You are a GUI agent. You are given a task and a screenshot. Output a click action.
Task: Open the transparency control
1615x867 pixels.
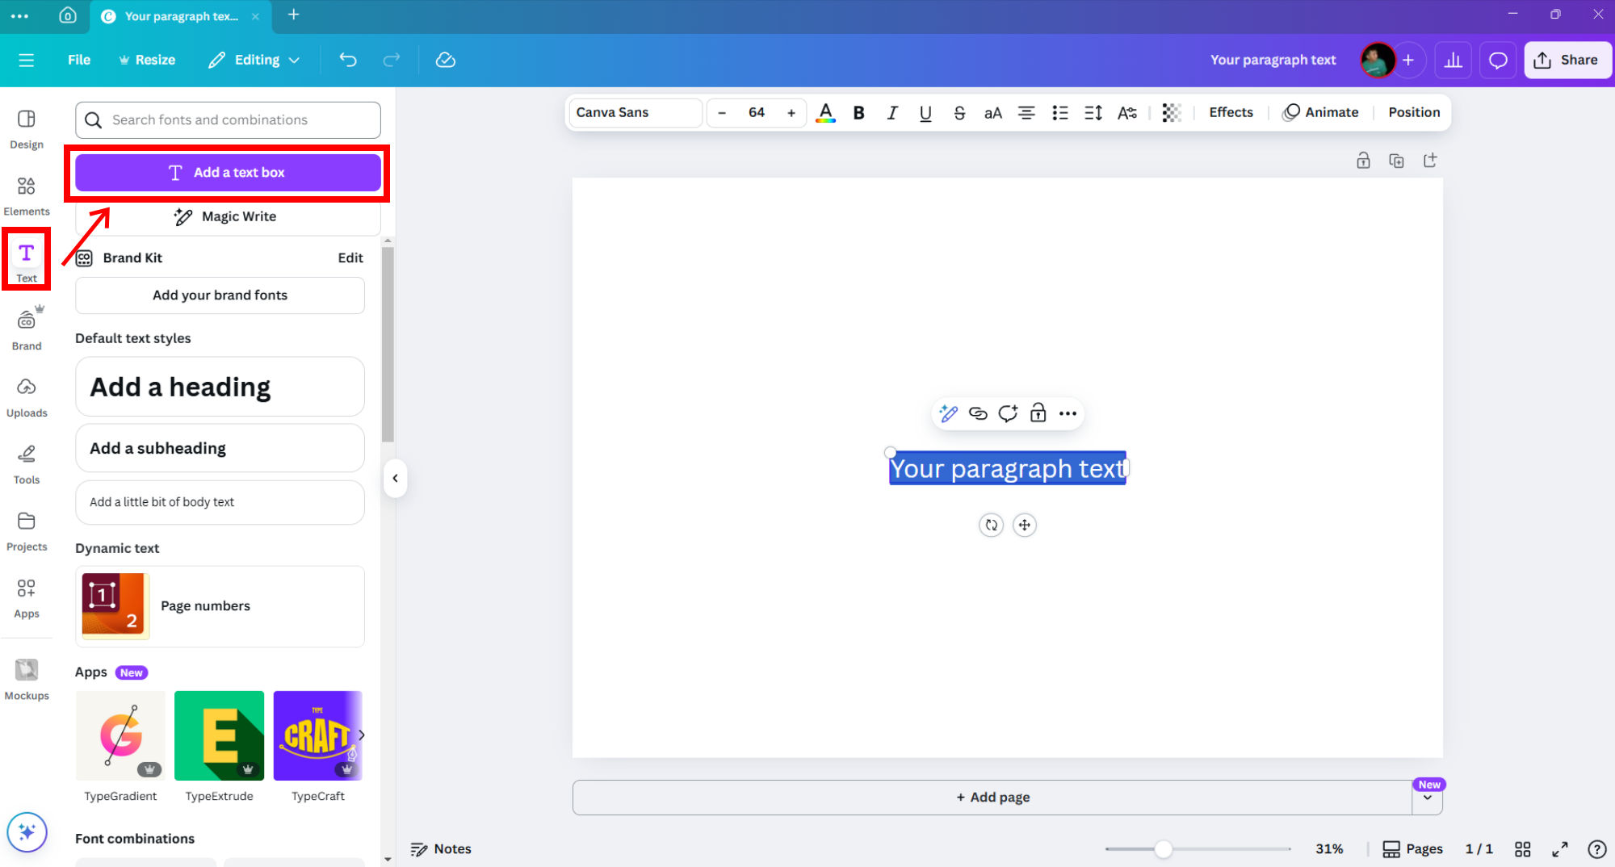click(x=1172, y=113)
